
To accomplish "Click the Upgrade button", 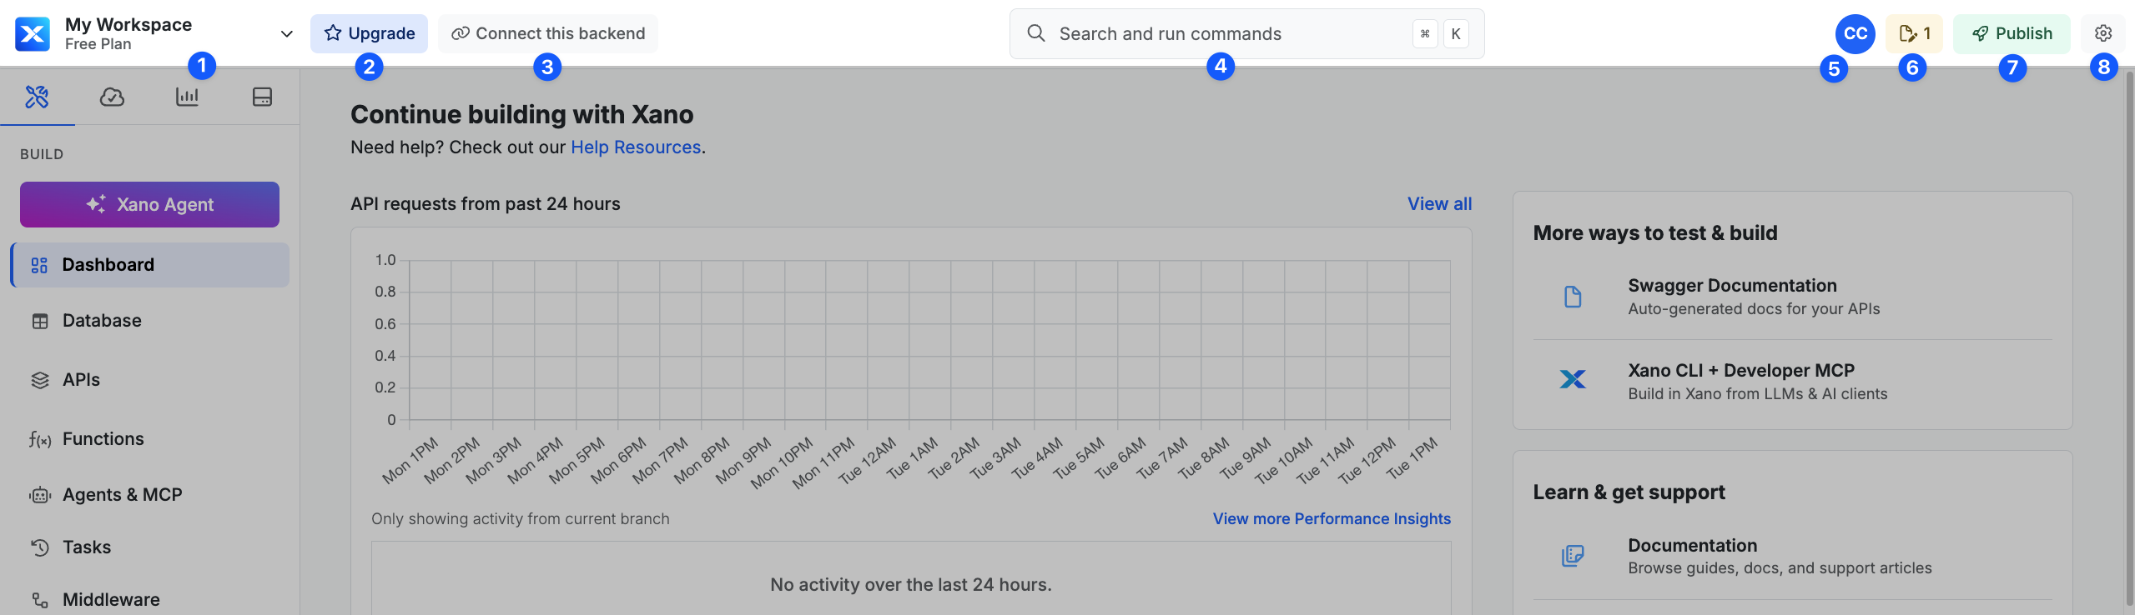I will (369, 33).
